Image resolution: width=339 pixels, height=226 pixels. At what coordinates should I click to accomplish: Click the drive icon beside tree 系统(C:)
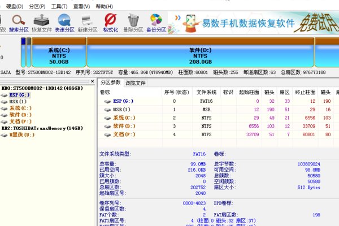[x=4, y=108]
